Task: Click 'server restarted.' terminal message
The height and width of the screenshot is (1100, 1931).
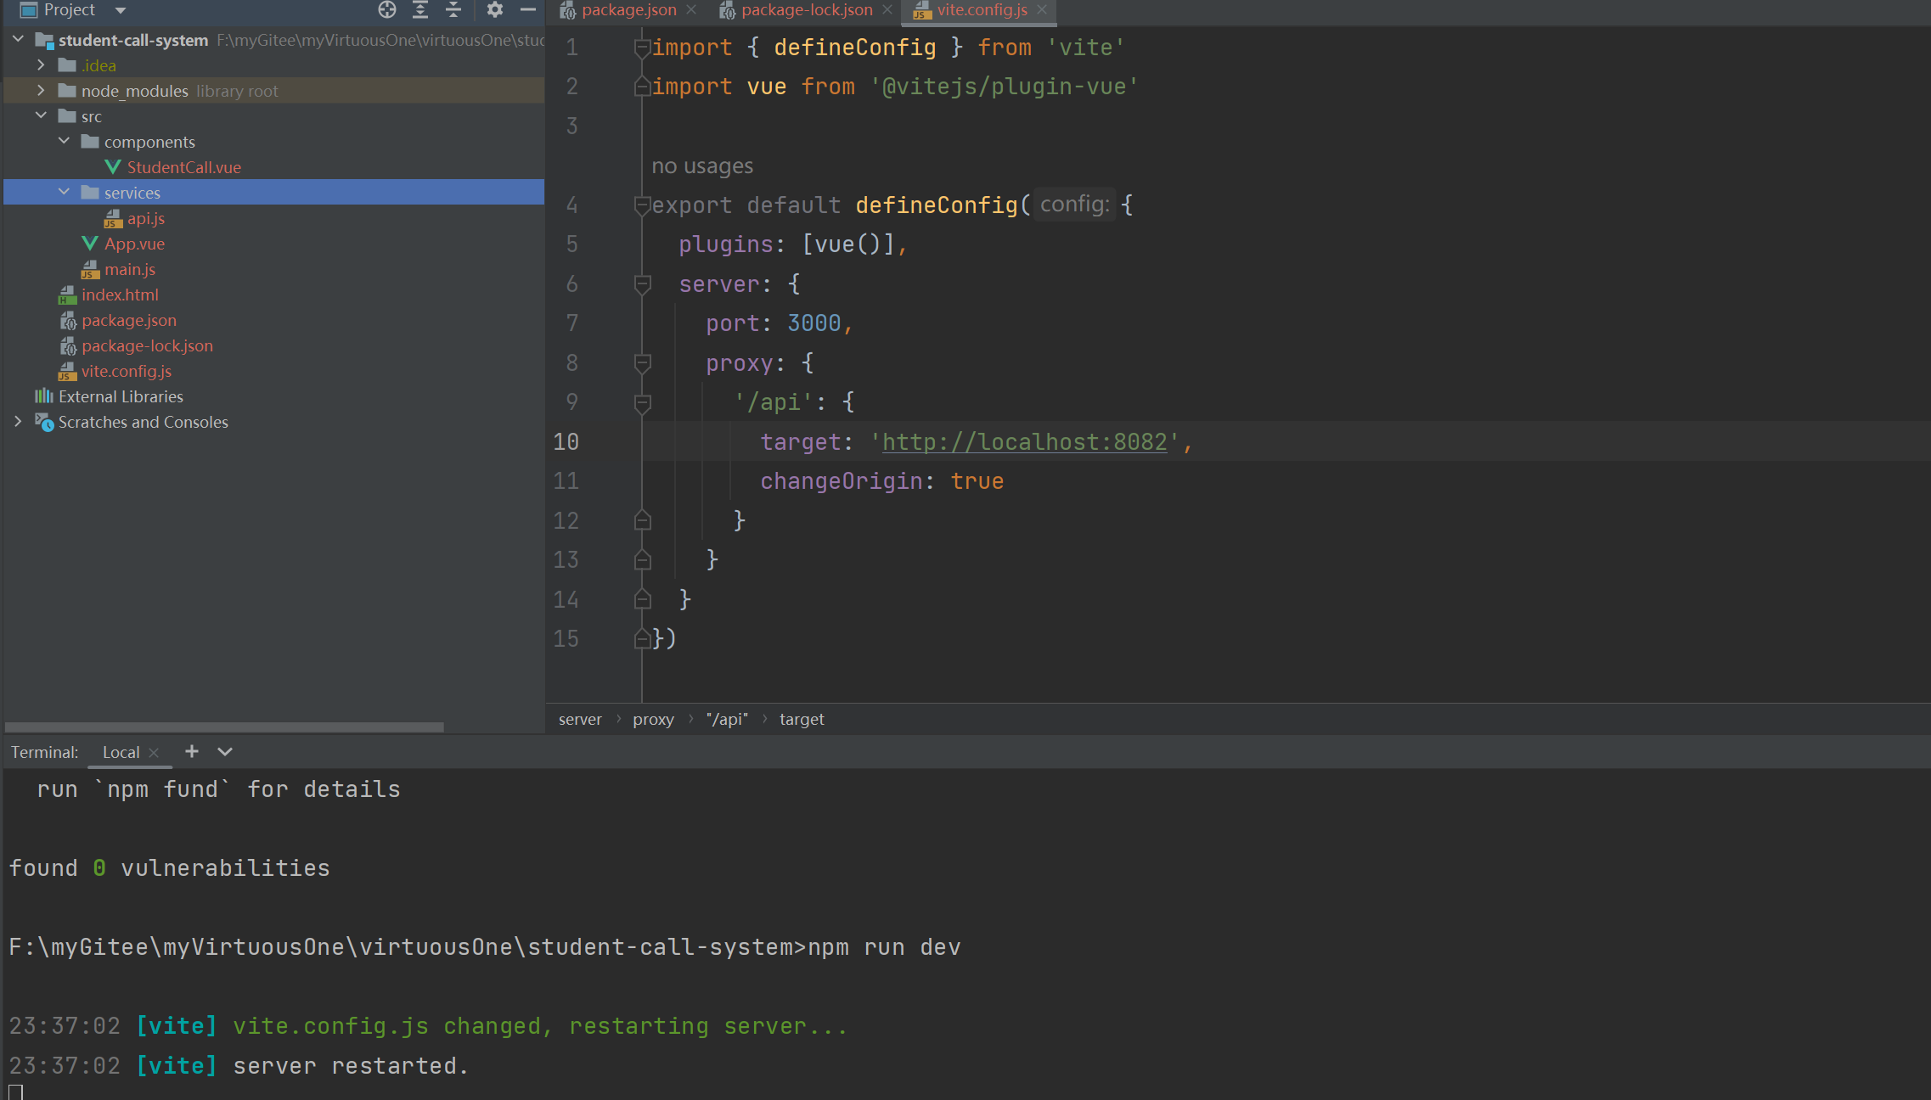Action: [x=351, y=1066]
